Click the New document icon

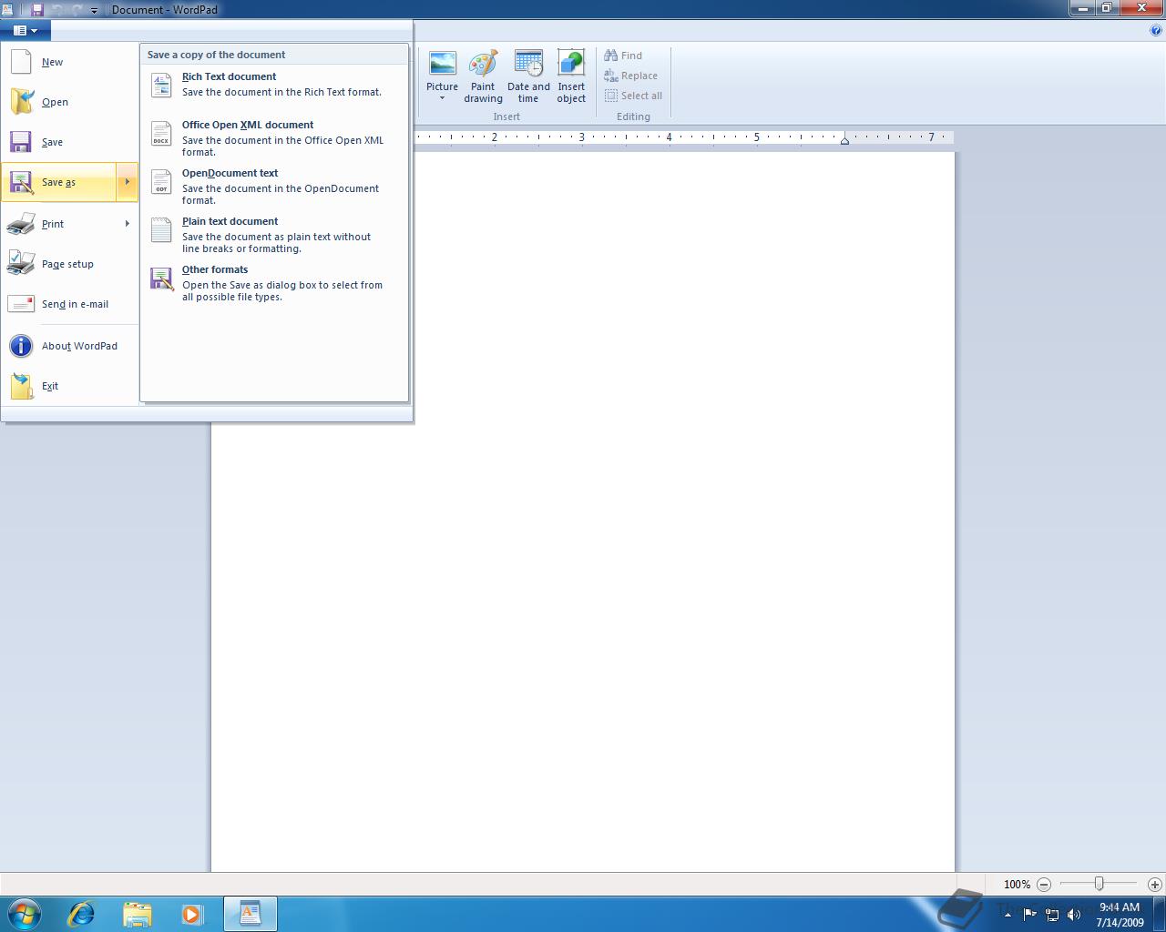coord(21,62)
